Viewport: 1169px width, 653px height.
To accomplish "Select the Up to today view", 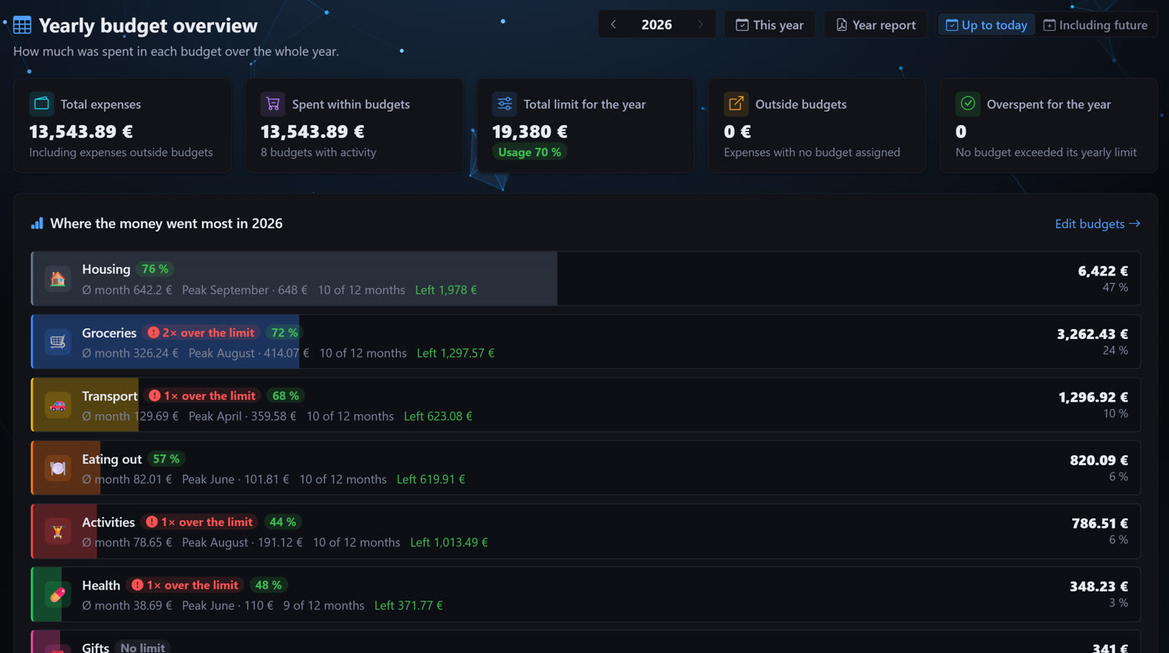I will click(986, 25).
